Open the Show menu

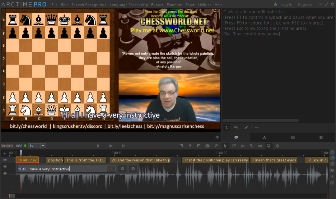click(190, 5)
